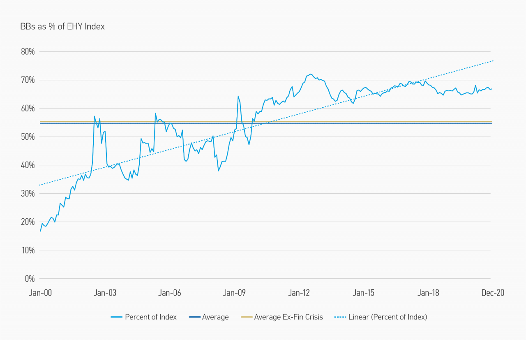Click the gold Average Ex-Fin Crisis legend swatch
The height and width of the screenshot is (340, 526).
246,317
